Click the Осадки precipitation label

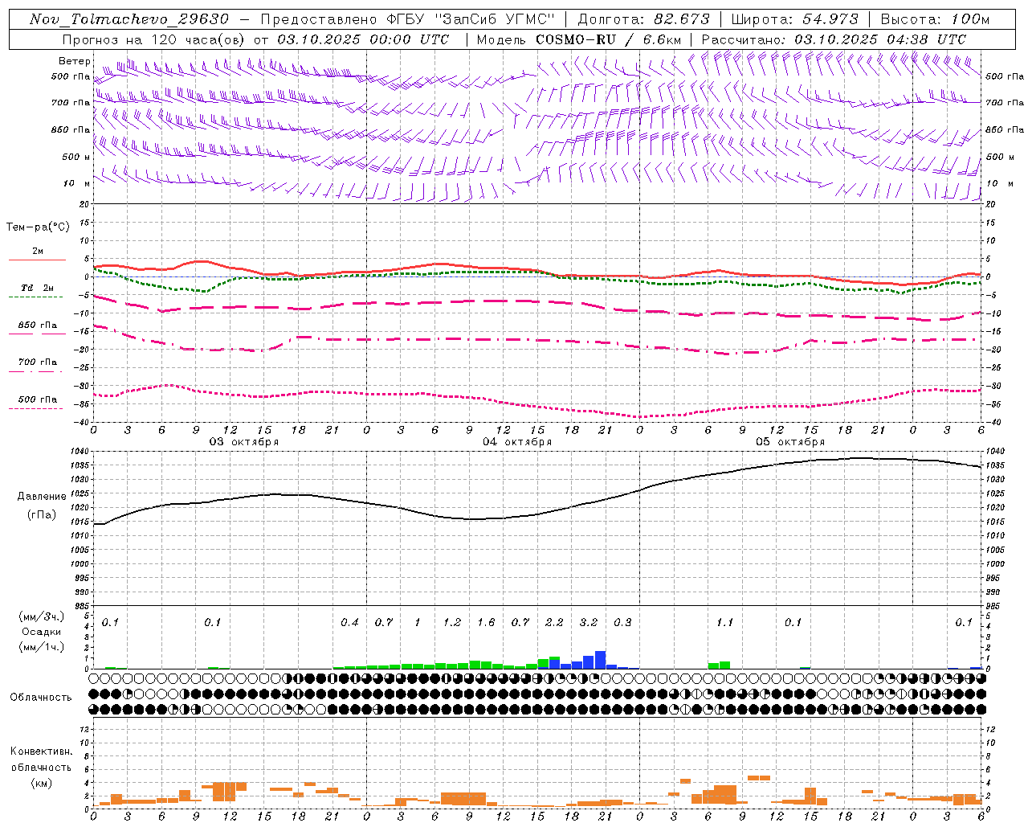point(41,632)
